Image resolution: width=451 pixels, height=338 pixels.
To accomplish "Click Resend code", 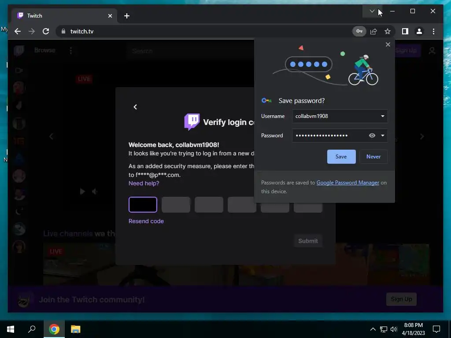I will click(146, 221).
